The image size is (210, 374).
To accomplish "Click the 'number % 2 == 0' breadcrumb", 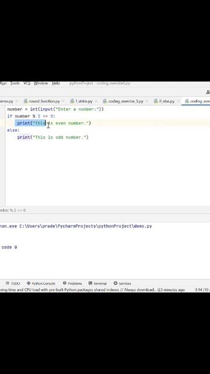I will point(13,210).
